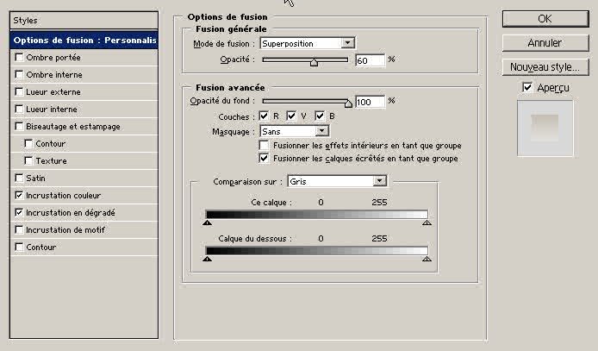Toggle the Aperçu checkbox
This screenshot has height=351, width=598.
pos(527,88)
